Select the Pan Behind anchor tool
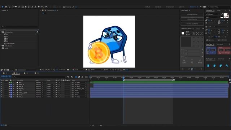This screenshot has width=231, height=130. pyautogui.click(x=19, y=7)
